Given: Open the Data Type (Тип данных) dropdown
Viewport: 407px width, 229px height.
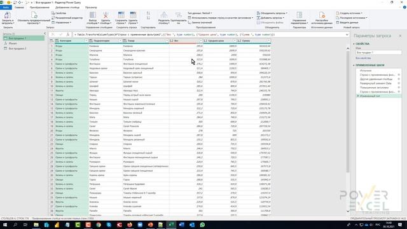Looking at the screenshot, I should (x=200, y=13).
